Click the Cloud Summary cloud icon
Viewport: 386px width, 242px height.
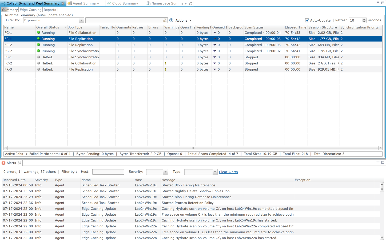click(109, 3)
